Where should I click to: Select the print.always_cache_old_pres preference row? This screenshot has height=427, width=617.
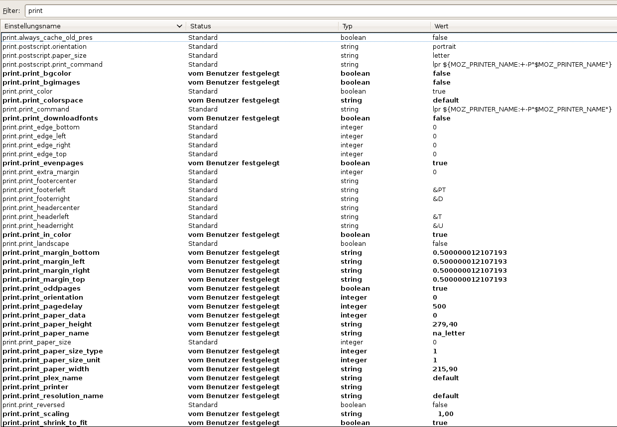[48, 38]
